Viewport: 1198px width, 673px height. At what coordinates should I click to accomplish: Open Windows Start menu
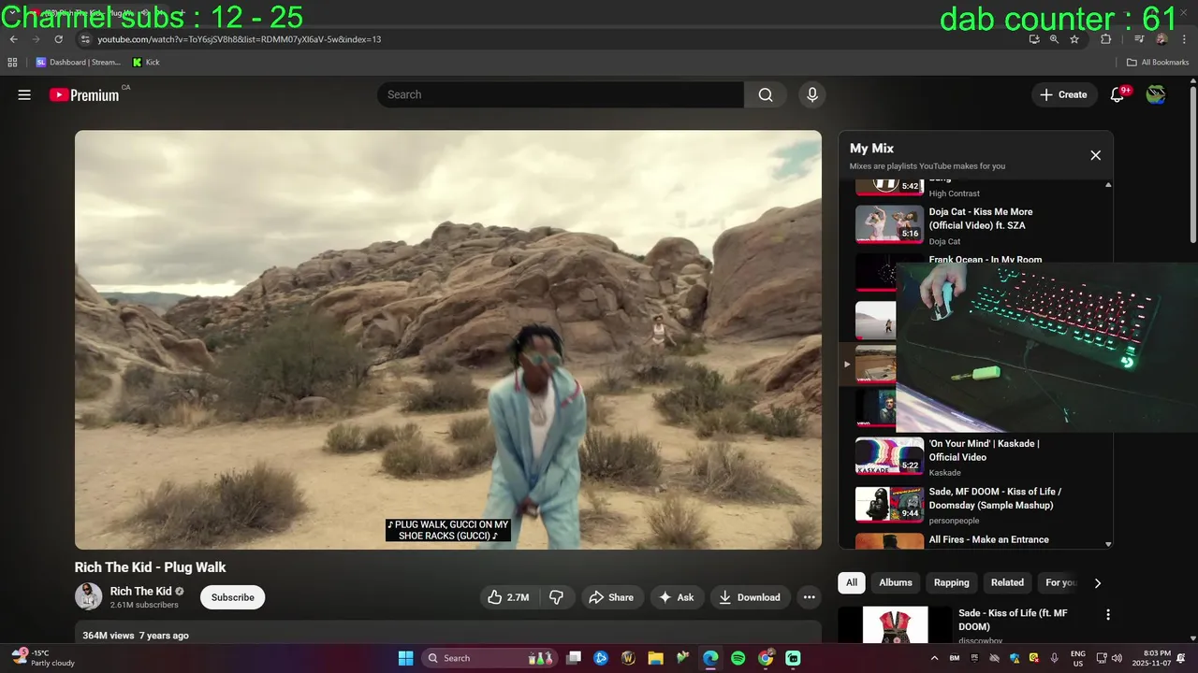coord(405,658)
